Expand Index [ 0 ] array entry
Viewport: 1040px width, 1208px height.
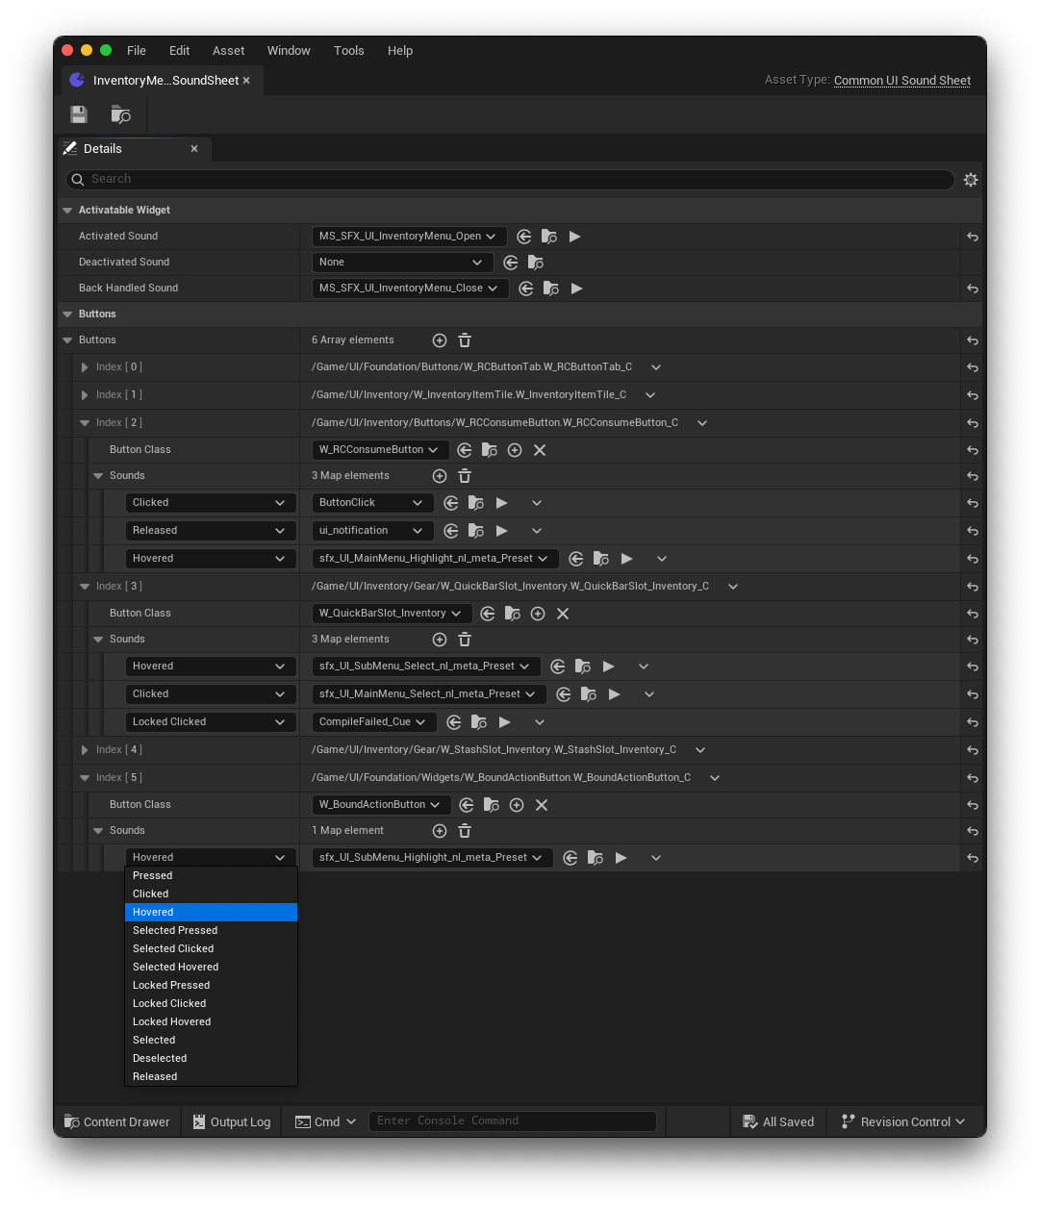pos(85,367)
